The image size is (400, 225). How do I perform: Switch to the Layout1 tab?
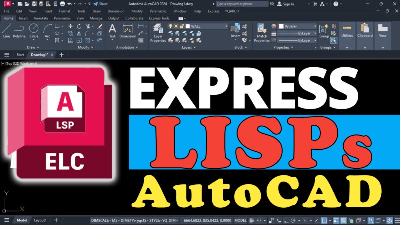tap(40, 220)
